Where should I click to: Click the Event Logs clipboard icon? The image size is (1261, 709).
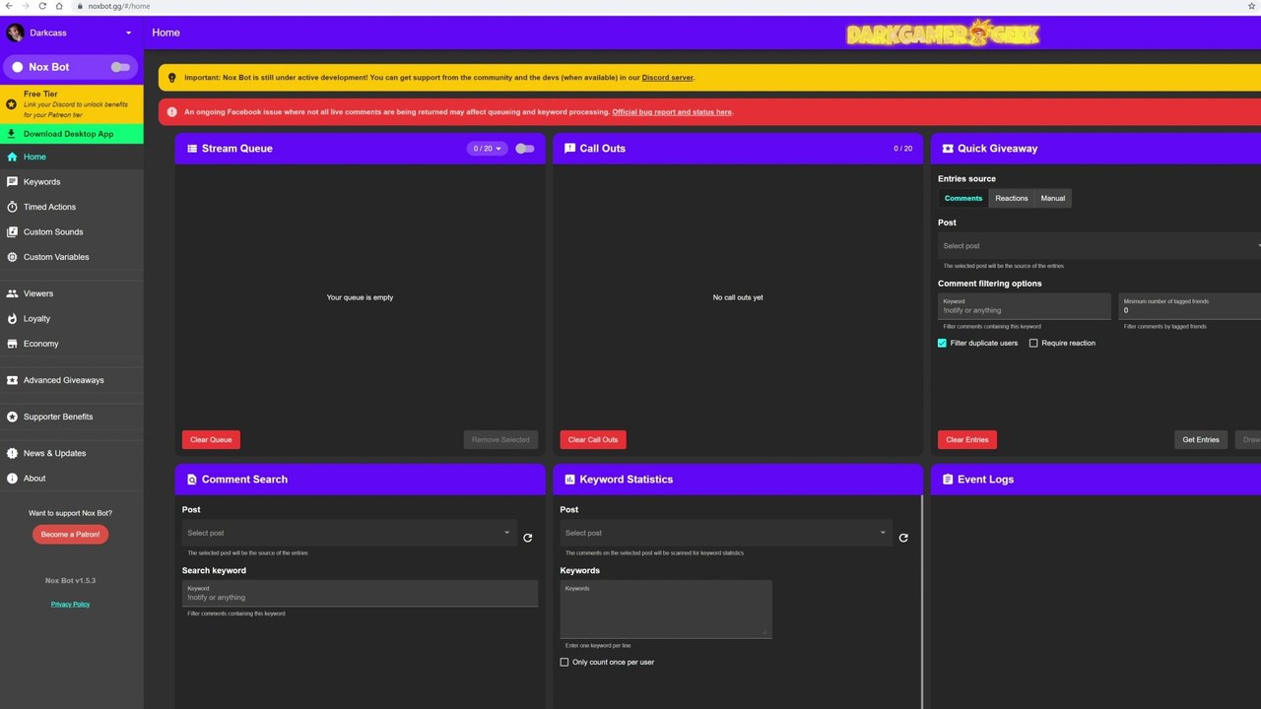948,480
